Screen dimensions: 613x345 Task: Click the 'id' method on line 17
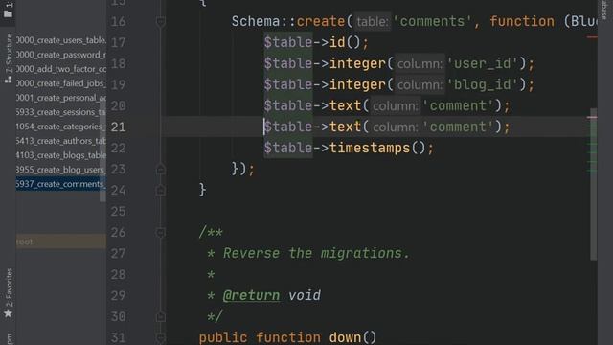coord(337,42)
